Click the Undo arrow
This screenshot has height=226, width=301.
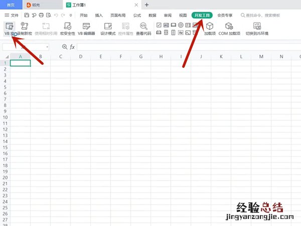pos(56,15)
